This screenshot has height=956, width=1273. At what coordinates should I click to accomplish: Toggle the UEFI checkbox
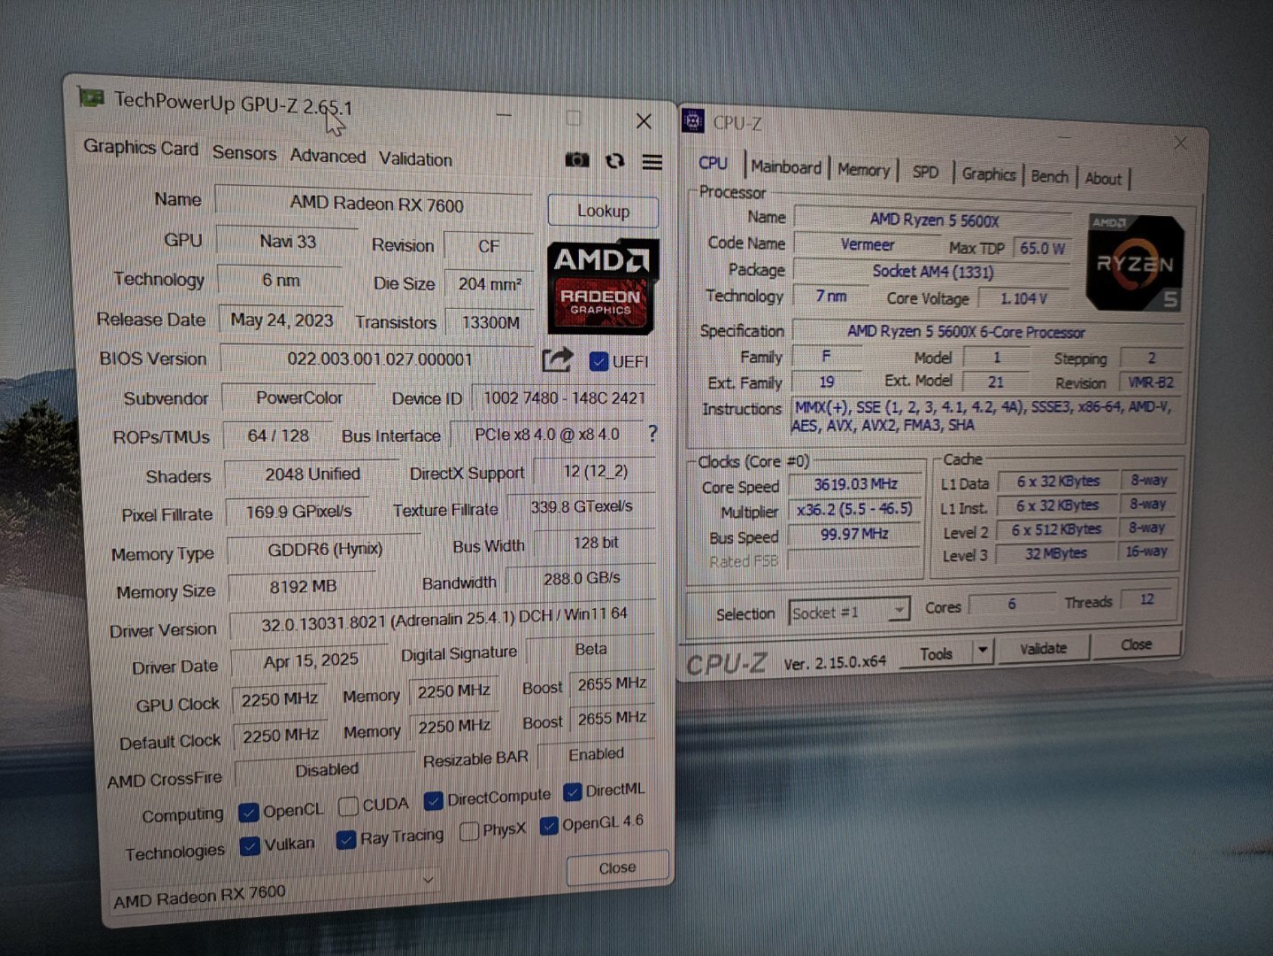point(599,361)
